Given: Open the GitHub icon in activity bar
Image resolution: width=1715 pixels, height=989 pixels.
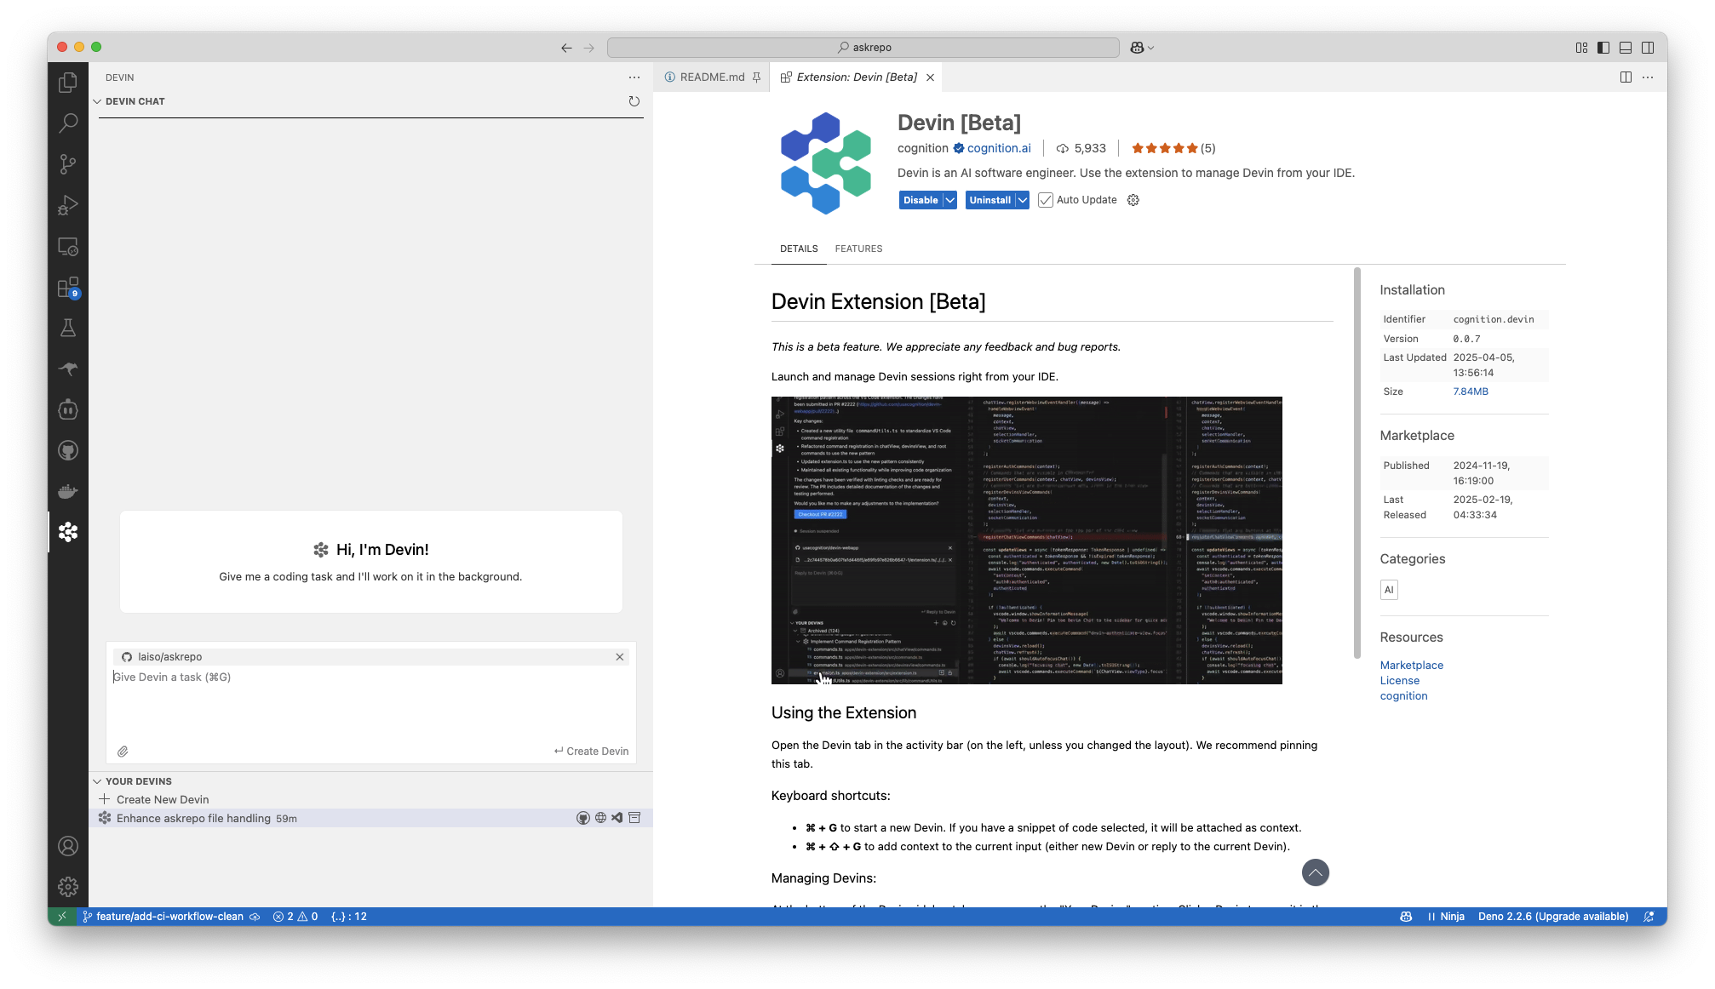Looking at the screenshot, I should [68, 450].
